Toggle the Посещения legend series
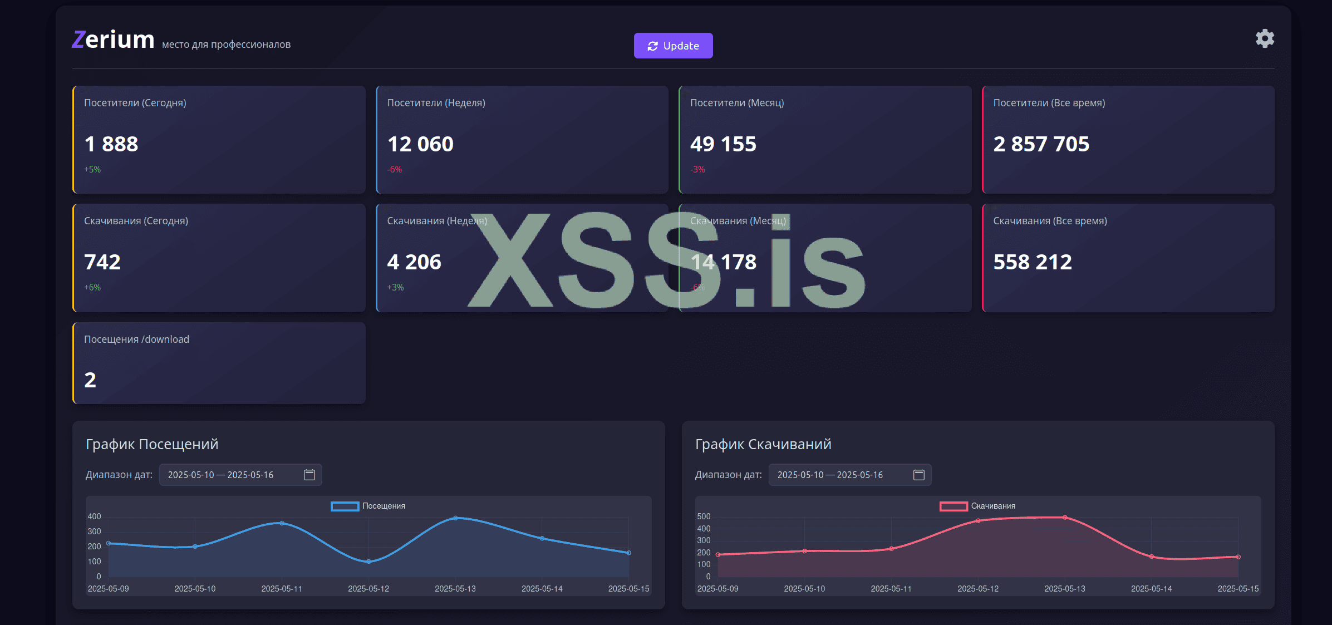The height and width of the screenshot is (625, 1332). pos(384,506)
